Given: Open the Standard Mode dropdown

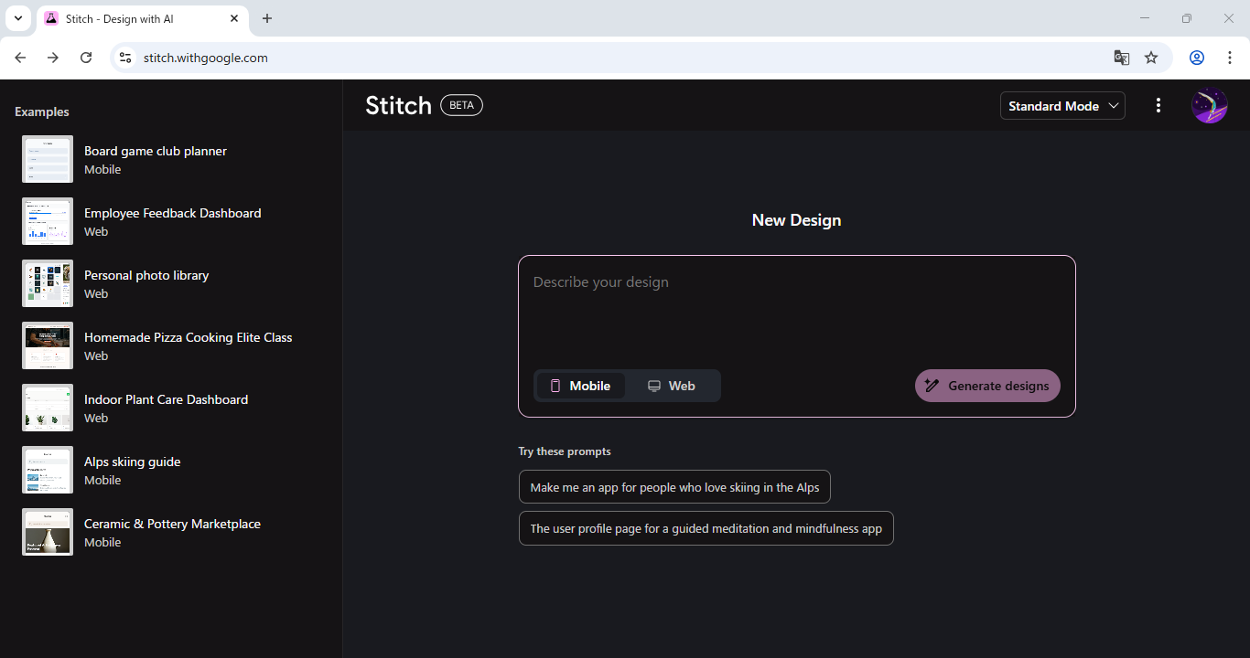Looking at the screenshot, I should (1062, 106).
